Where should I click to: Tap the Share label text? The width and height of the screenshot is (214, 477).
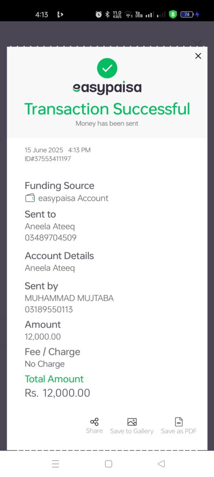[x=94, y=431]
